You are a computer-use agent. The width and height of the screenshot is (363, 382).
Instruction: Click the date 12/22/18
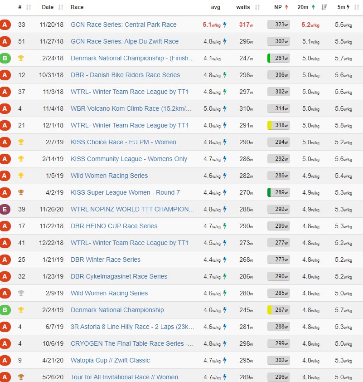tap(51, 243)
